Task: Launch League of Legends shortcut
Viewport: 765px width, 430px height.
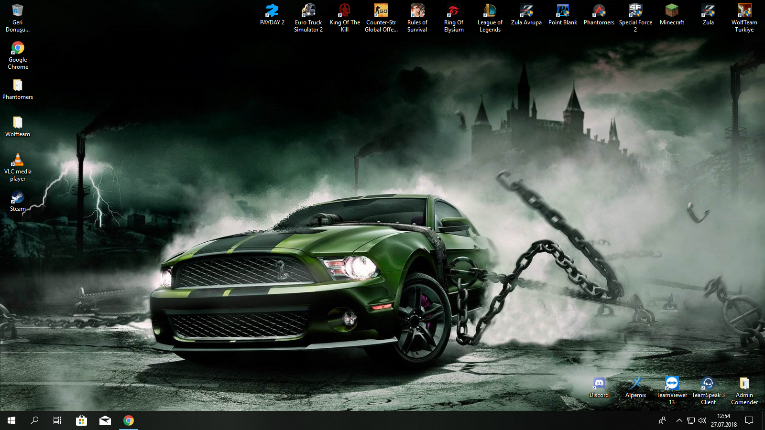Action: [x=490, y=18]
